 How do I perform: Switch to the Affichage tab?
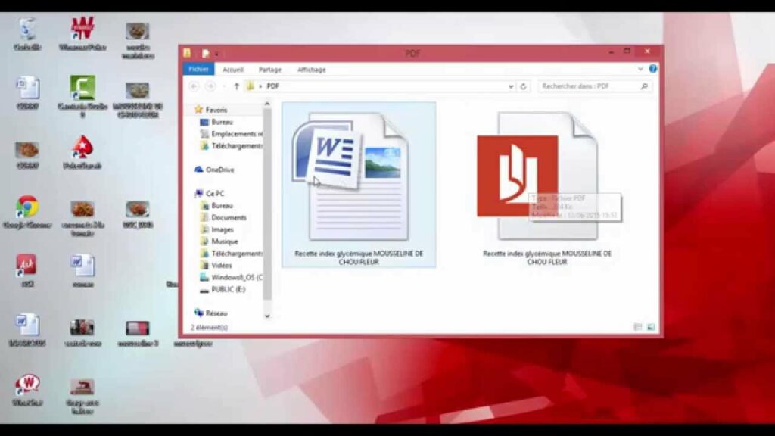(311, 70)
